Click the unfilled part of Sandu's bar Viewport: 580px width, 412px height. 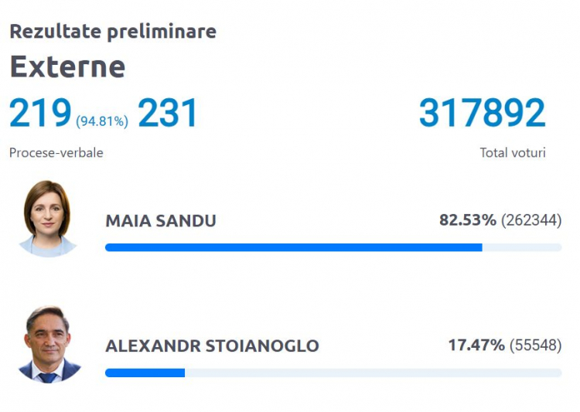pyautogui.click(x=522, y=247)
